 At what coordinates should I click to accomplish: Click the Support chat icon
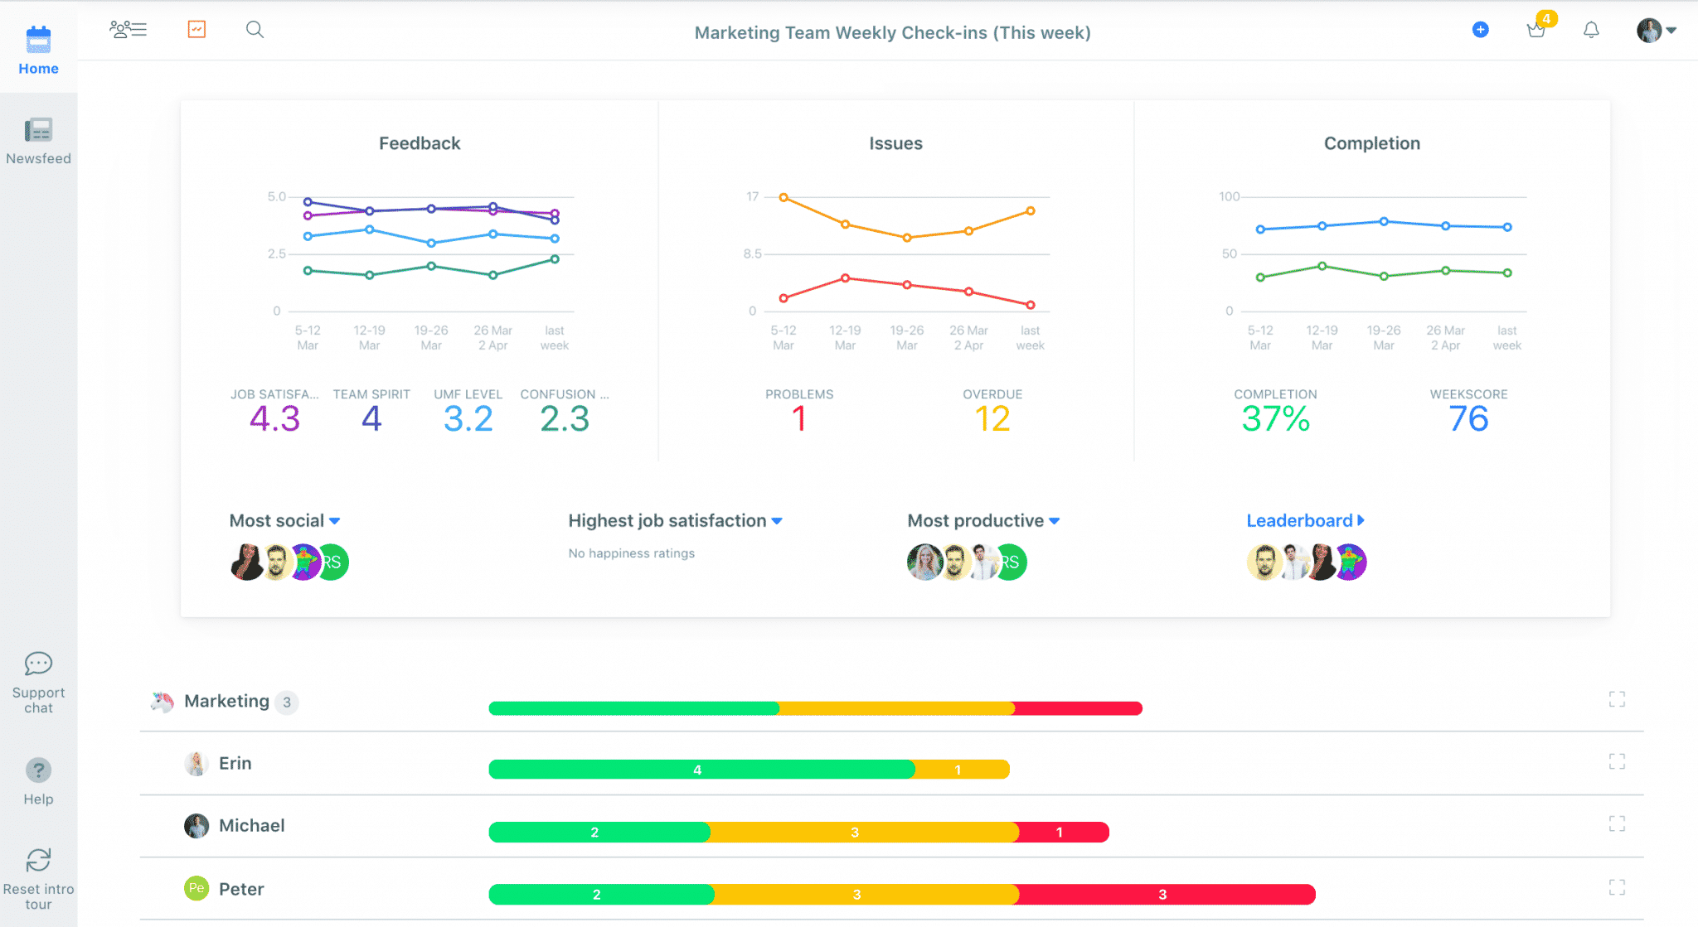[39, 664]
